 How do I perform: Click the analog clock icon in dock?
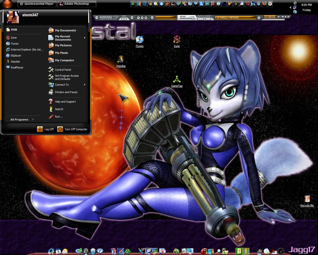pyautogui.click(x=280, y=252)
